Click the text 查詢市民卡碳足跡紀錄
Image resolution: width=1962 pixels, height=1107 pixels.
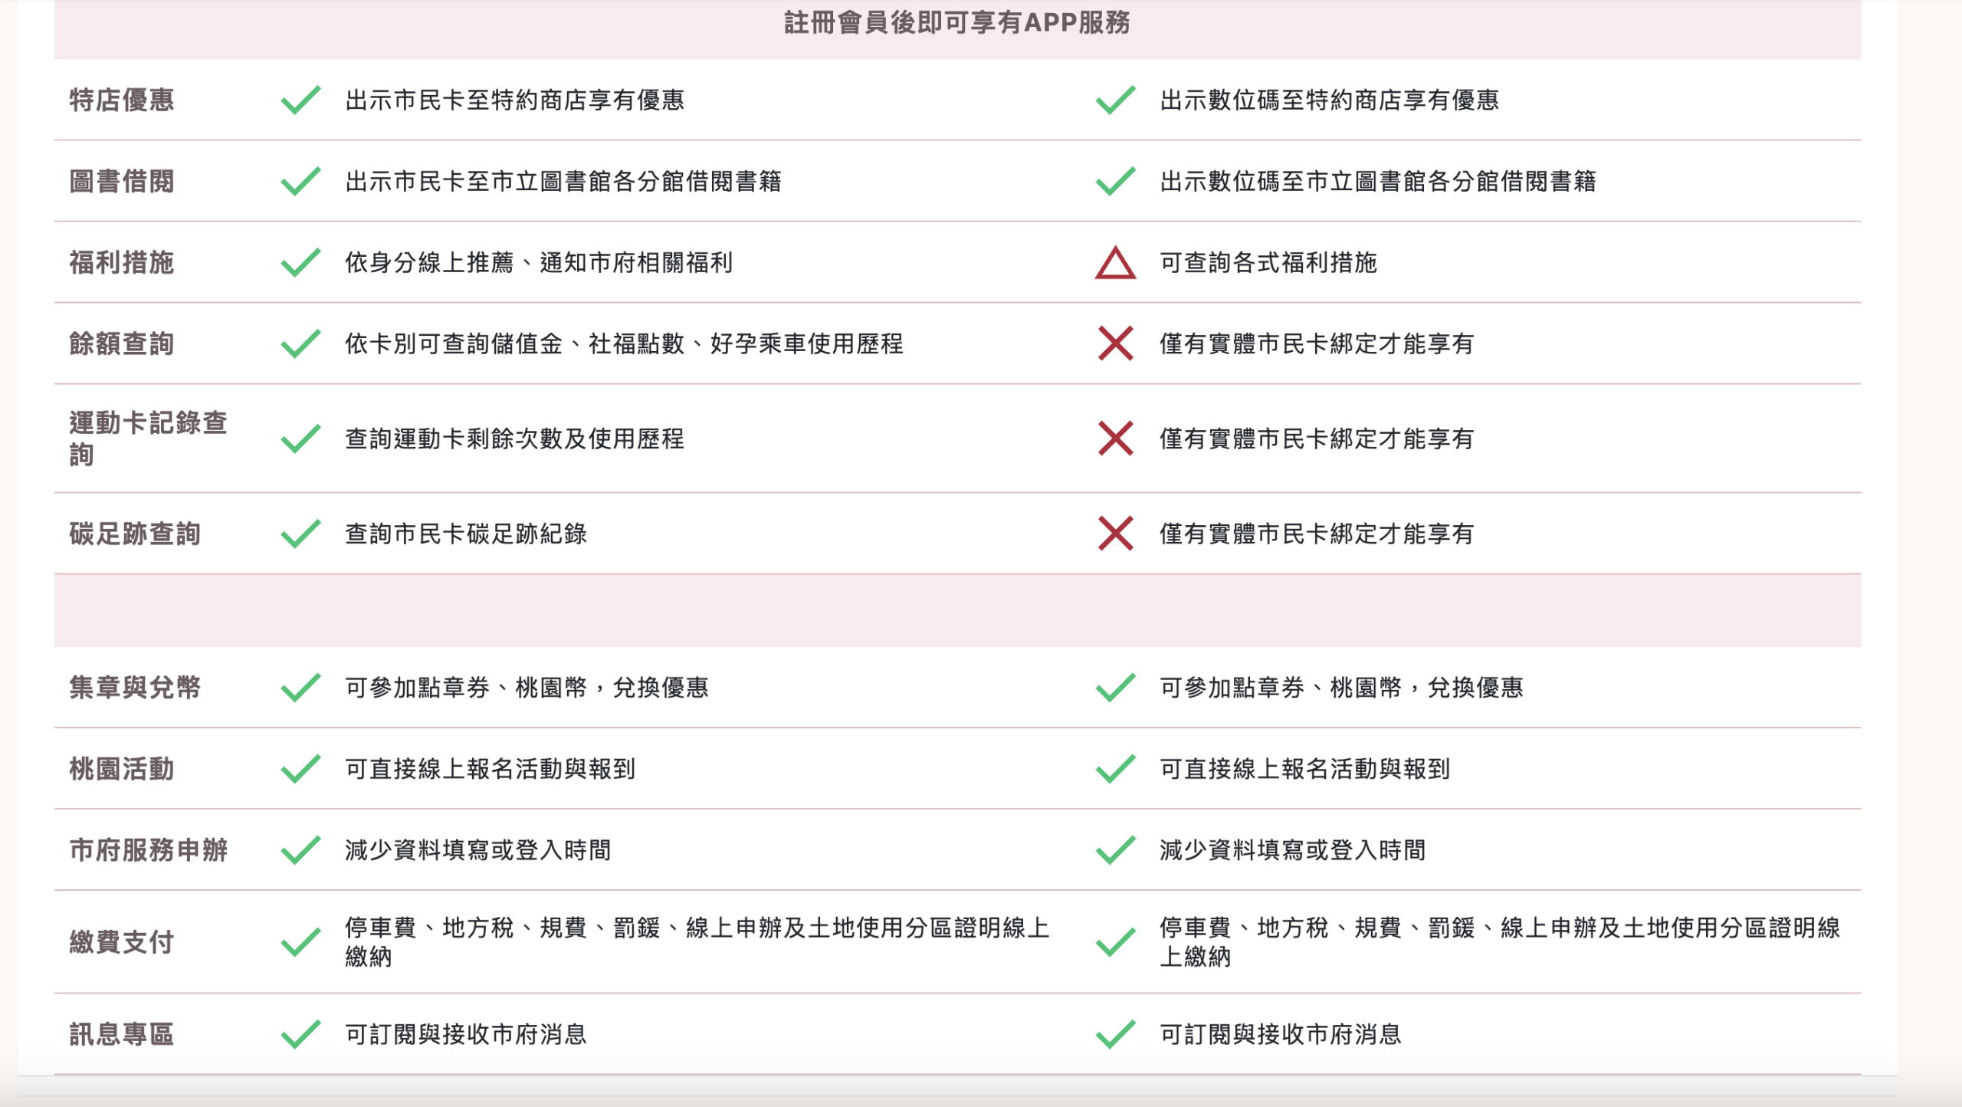(x=466, y=534)
